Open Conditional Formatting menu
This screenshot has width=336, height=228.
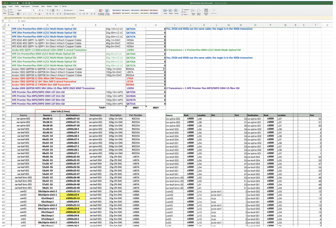101,12
